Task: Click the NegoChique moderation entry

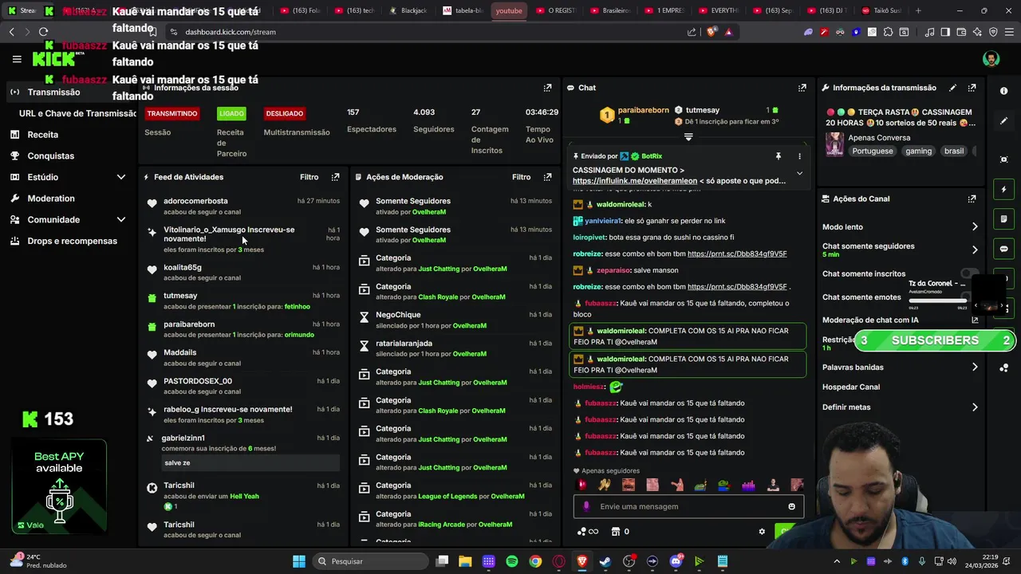Action: point(455,320)
